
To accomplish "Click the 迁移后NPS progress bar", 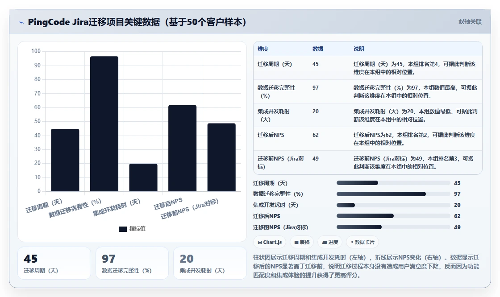I will [x=393, y=216].
